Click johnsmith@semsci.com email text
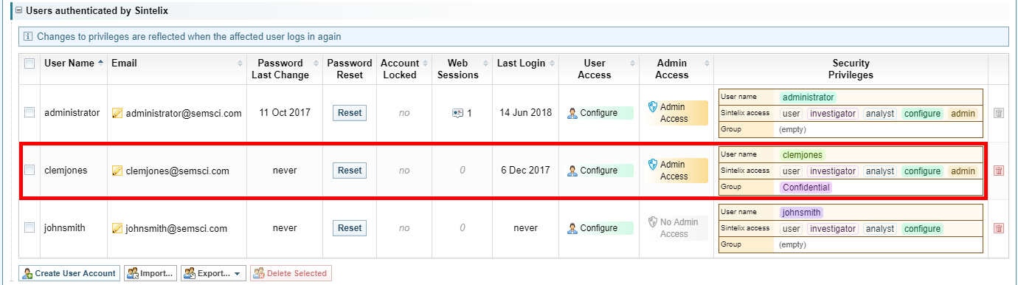 (176, 228)
